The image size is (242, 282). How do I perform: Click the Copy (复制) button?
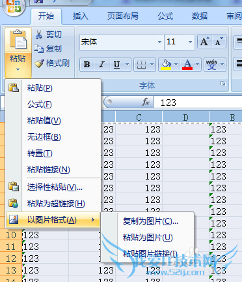click(x=48, y=49)
